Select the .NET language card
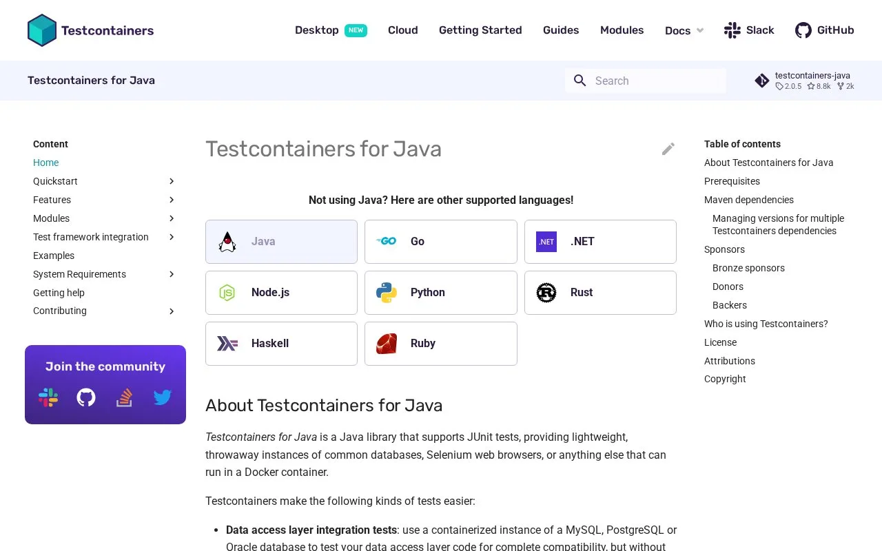 (600, 242)
